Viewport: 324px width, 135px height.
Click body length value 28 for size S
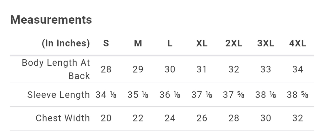pos(106,69)
